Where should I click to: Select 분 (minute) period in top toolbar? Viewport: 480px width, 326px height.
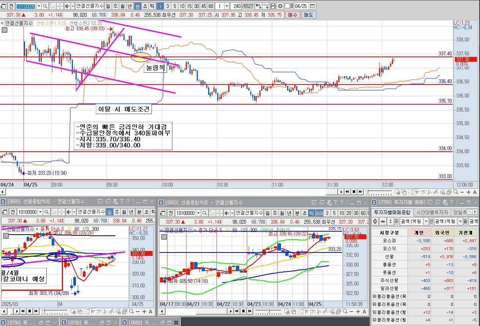(137, 6)
